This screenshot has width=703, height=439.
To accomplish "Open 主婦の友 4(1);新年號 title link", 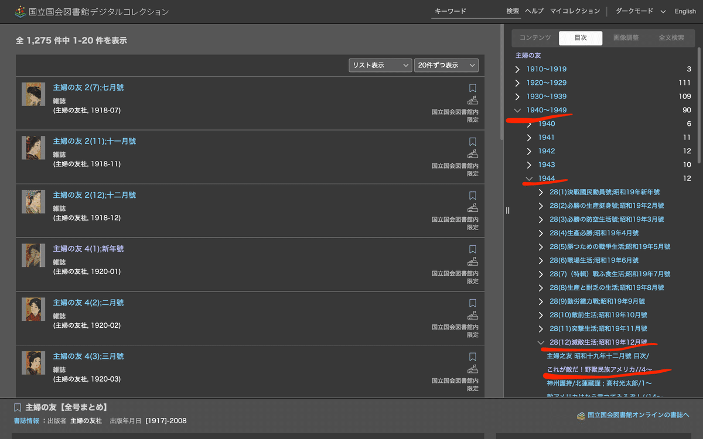I will point(88,249).
